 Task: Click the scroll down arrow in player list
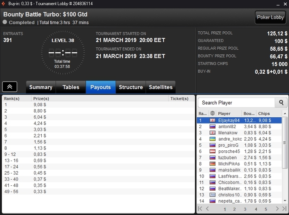tap(285, 201)
